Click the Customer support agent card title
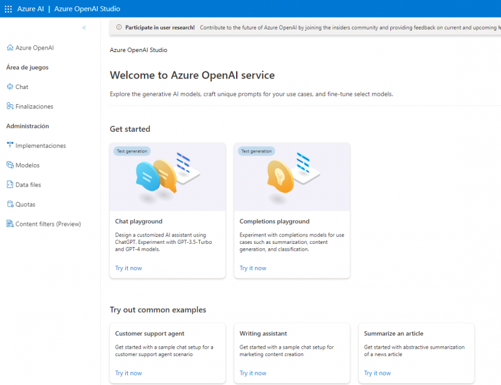The image size is (501, 385). pyautogui.click(x=150, y=334)
